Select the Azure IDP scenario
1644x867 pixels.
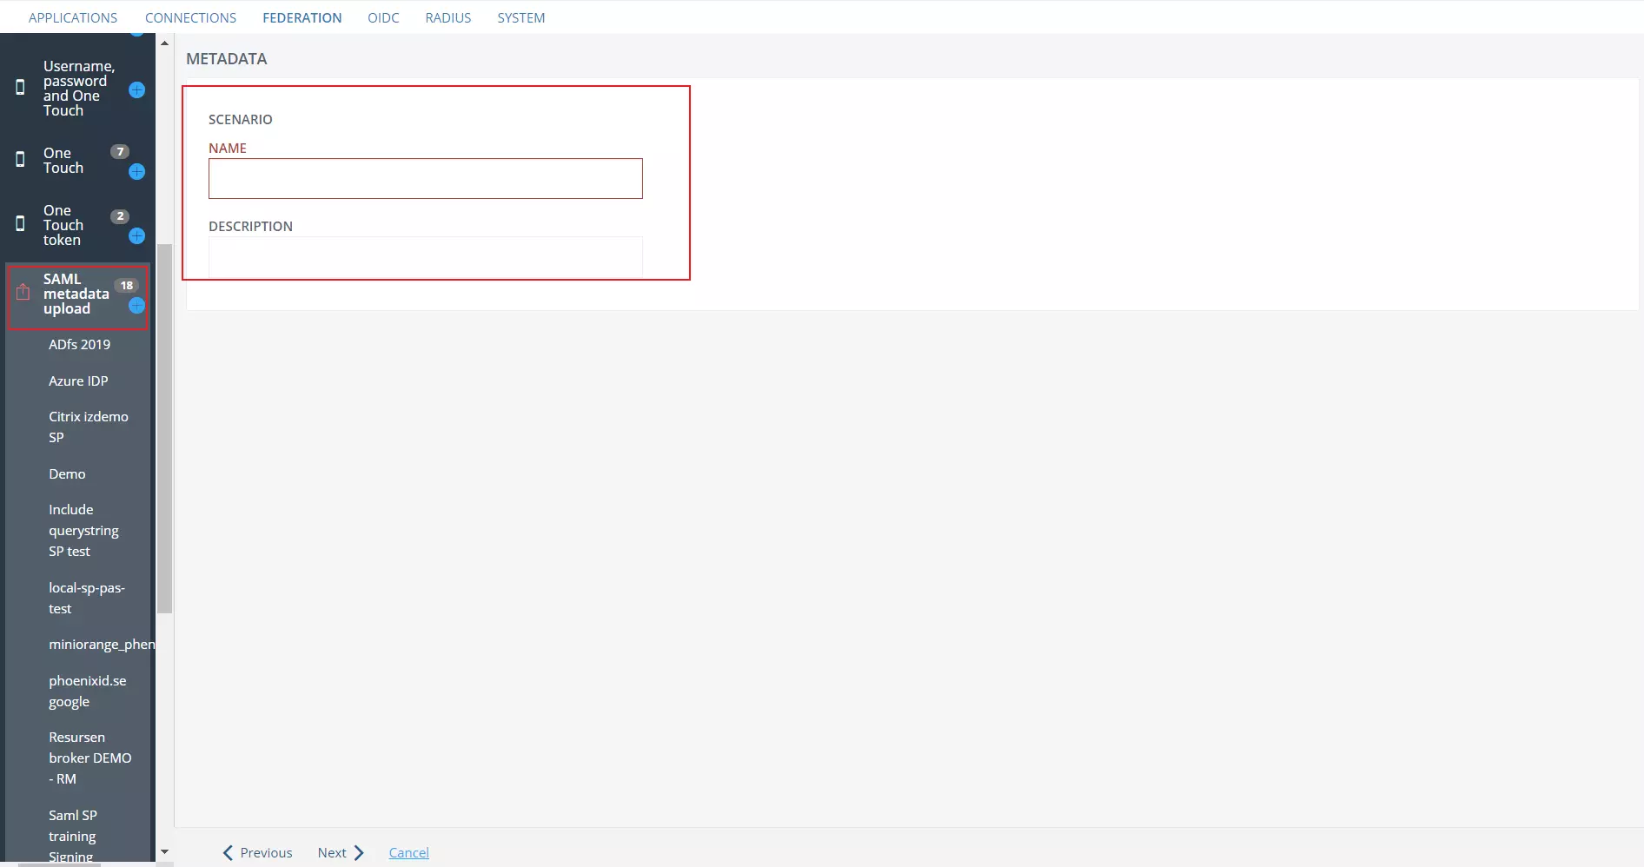[78, 381]
